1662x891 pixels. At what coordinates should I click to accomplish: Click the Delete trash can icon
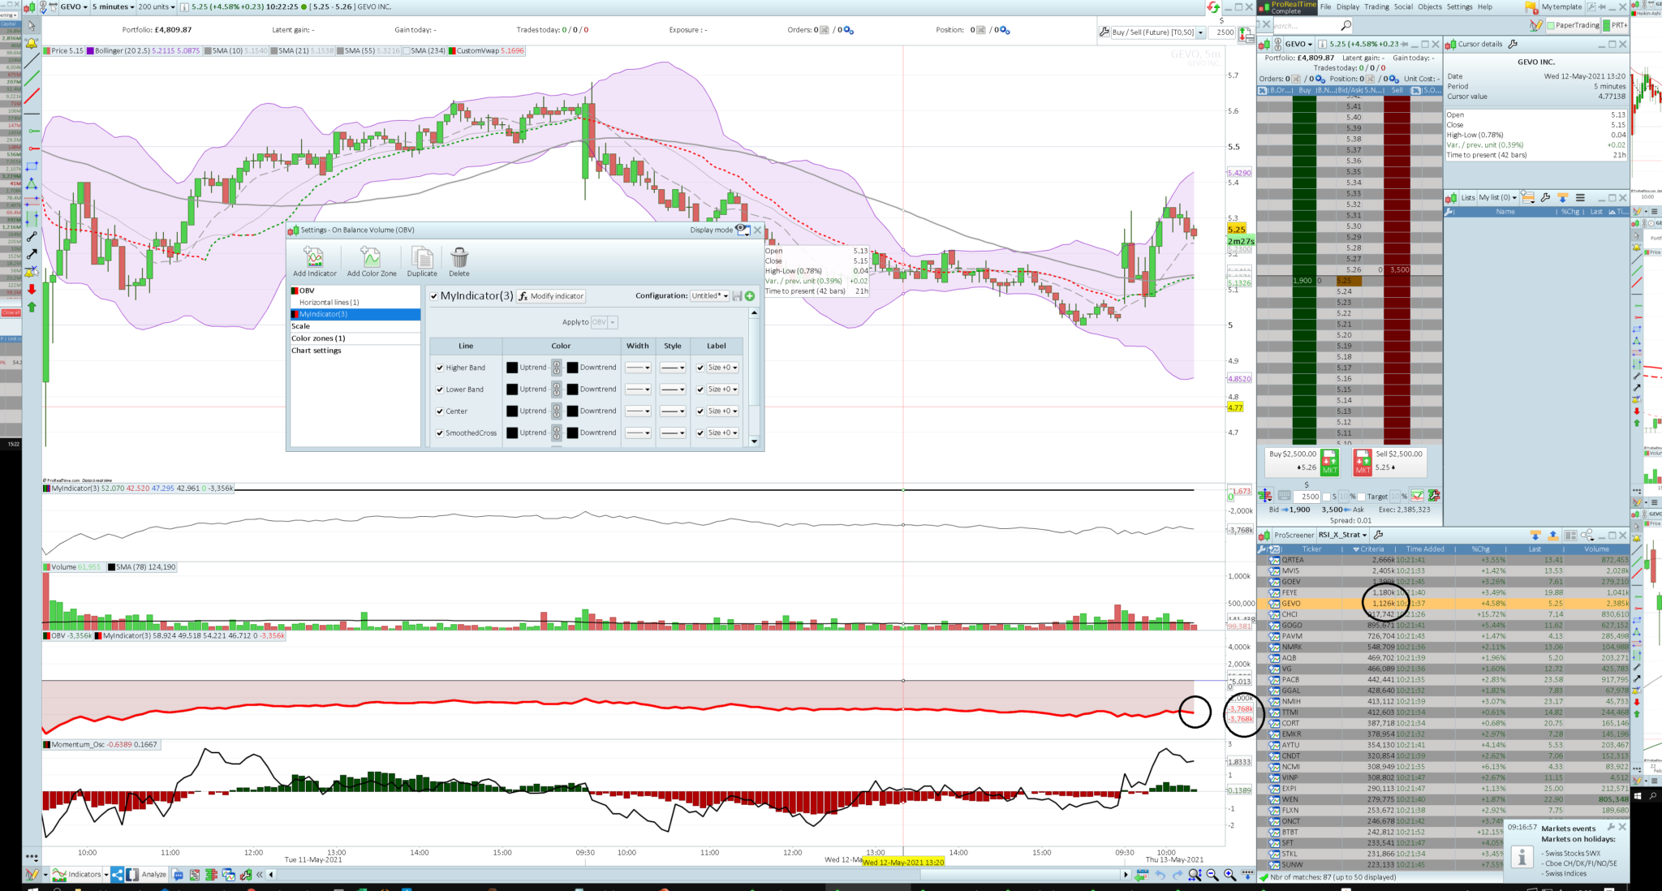click(459, 258)
